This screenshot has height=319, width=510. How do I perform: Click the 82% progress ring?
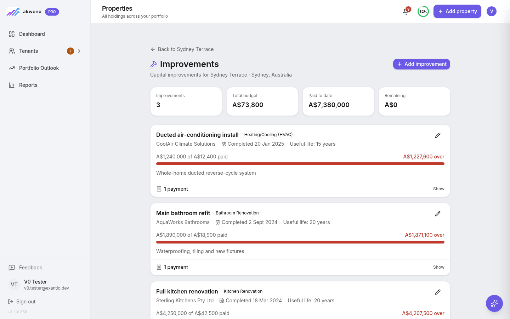click(x=423, y=11)
